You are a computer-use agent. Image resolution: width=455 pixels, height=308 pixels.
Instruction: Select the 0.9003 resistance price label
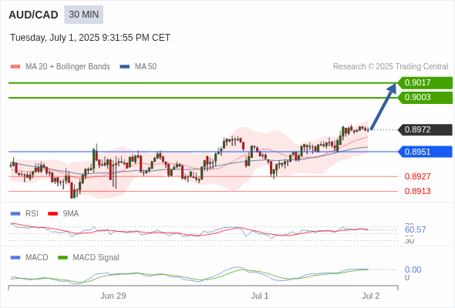pyautogui.click(x=425, y=97)
